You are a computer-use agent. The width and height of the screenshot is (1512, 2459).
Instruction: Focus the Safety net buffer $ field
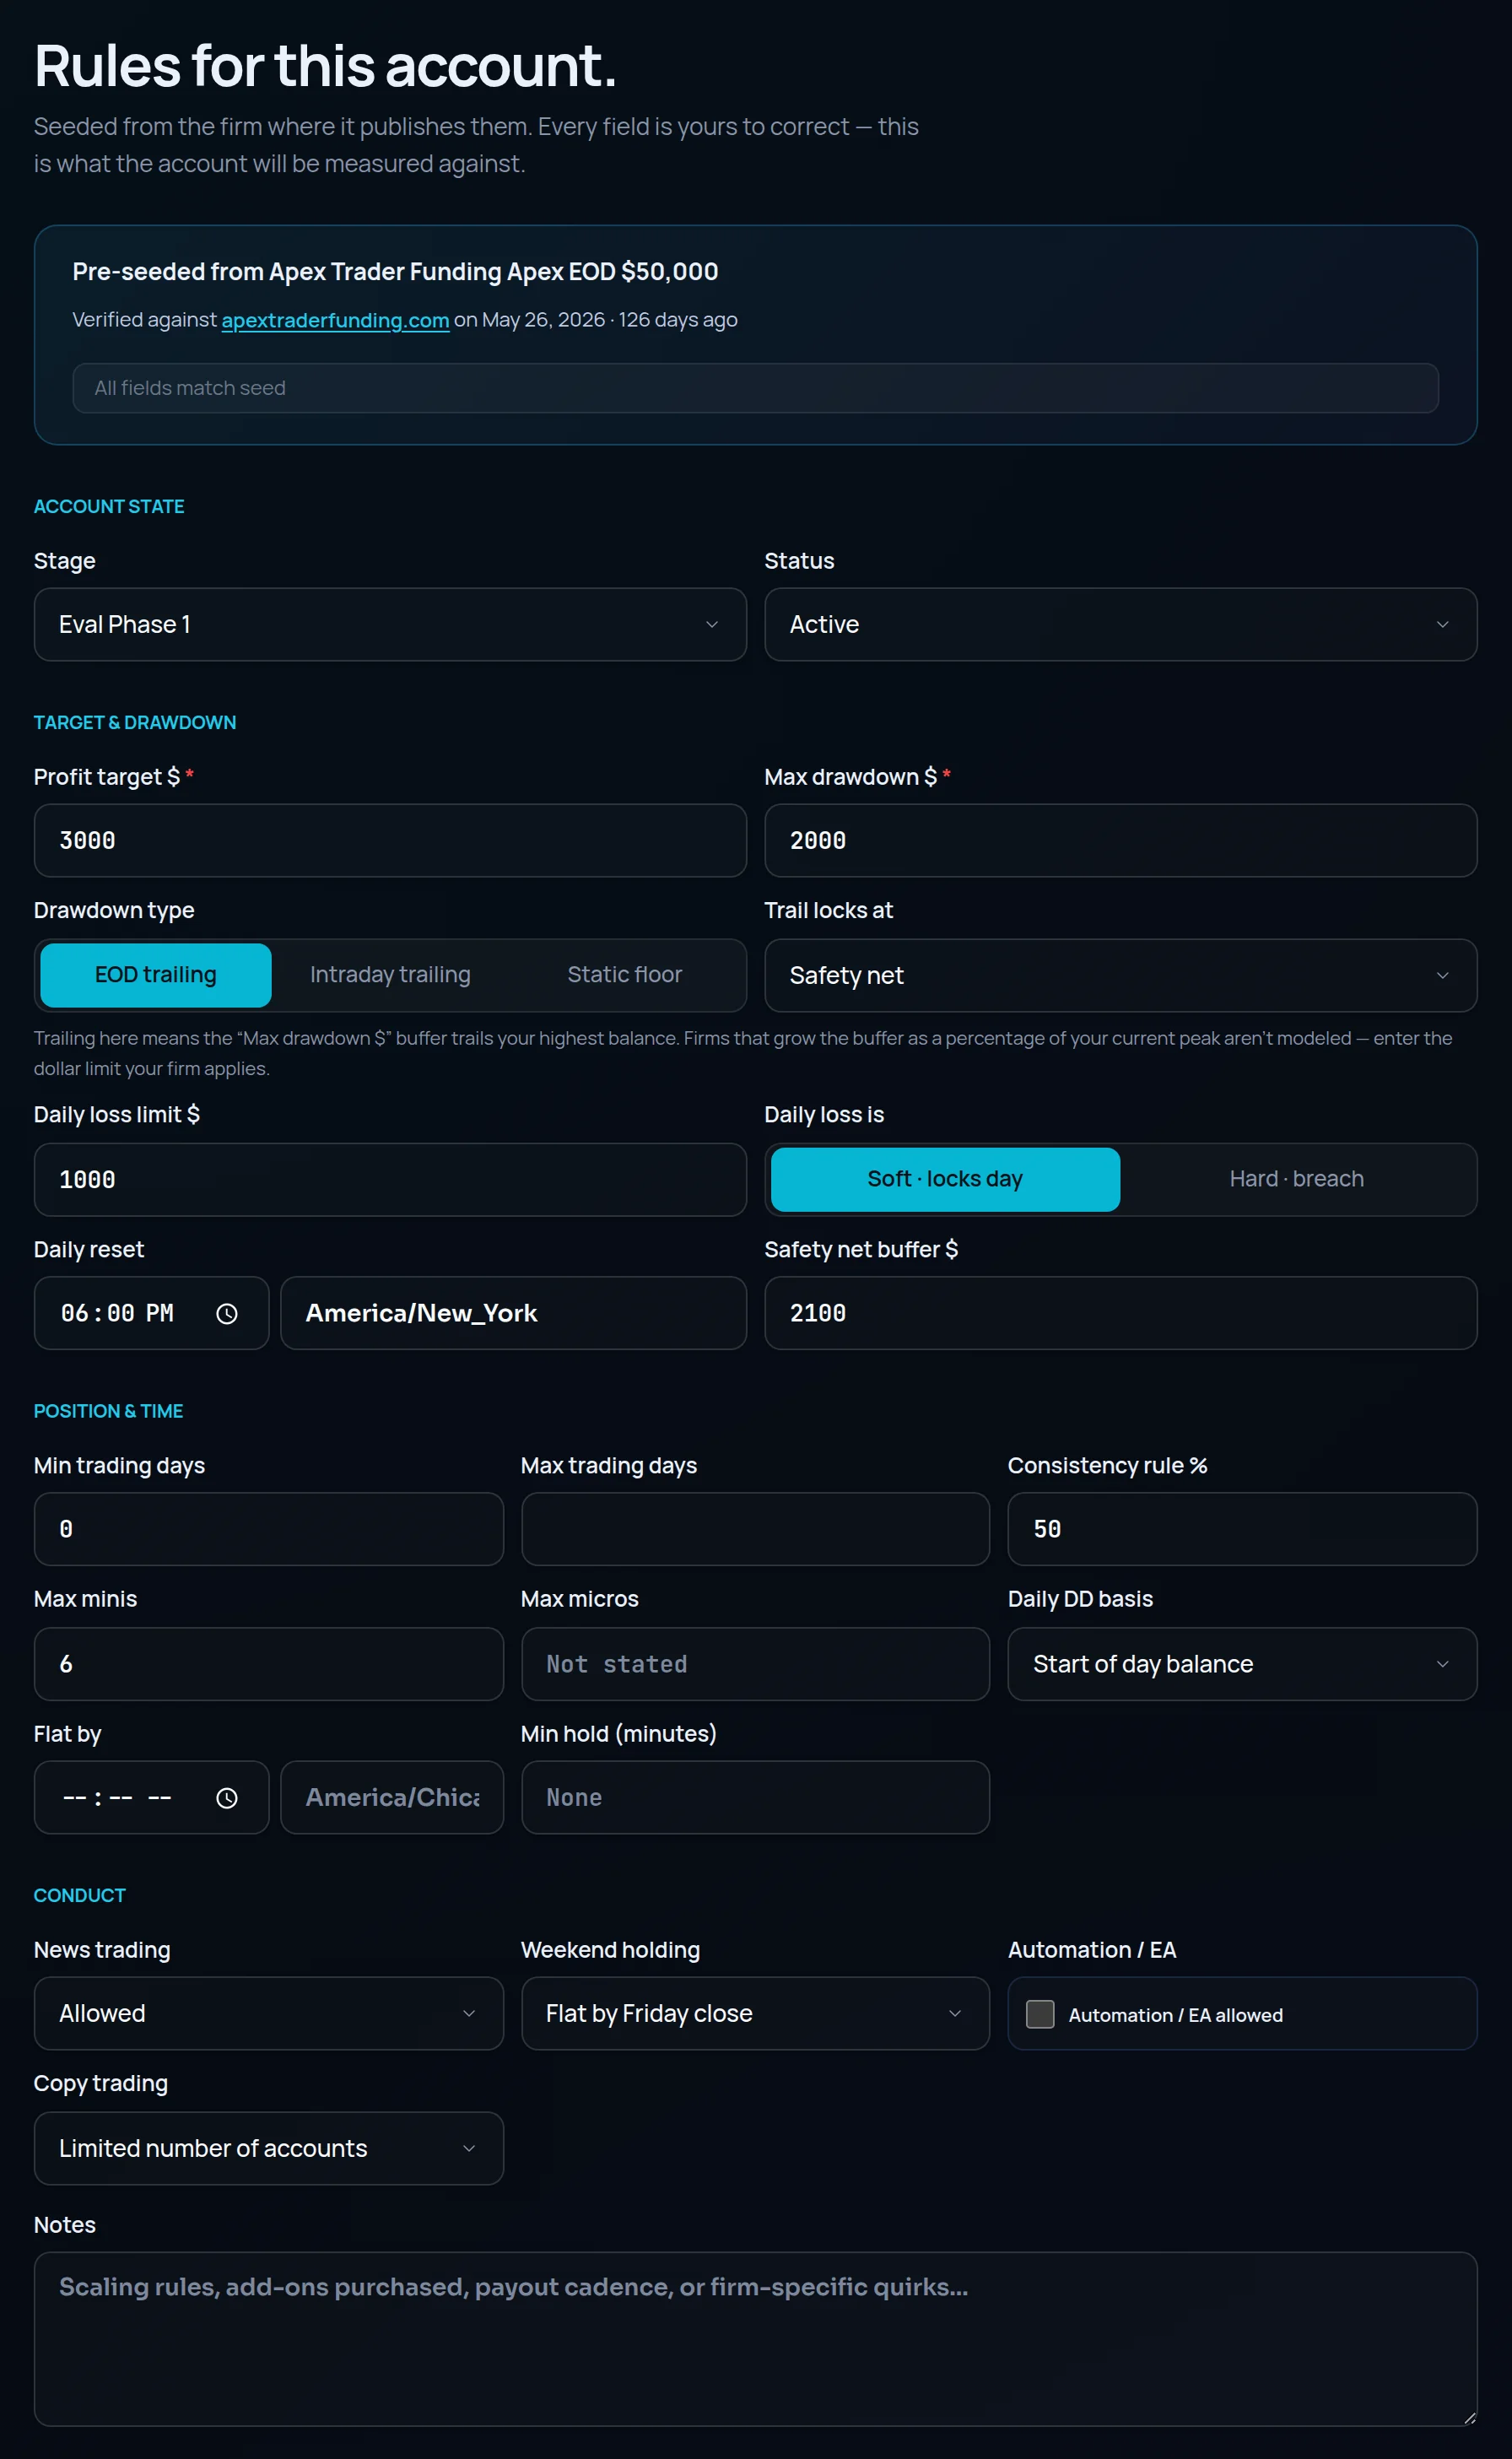(1120, 1313)
